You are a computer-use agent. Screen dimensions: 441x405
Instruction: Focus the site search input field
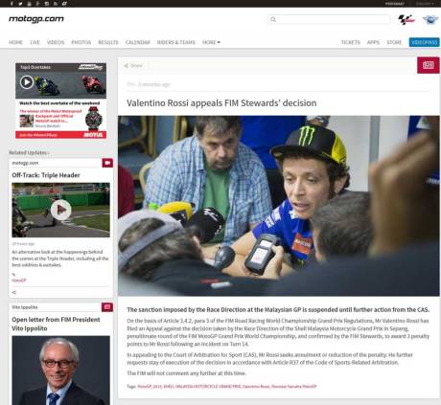pyautogui.click(x=329, y=19)
